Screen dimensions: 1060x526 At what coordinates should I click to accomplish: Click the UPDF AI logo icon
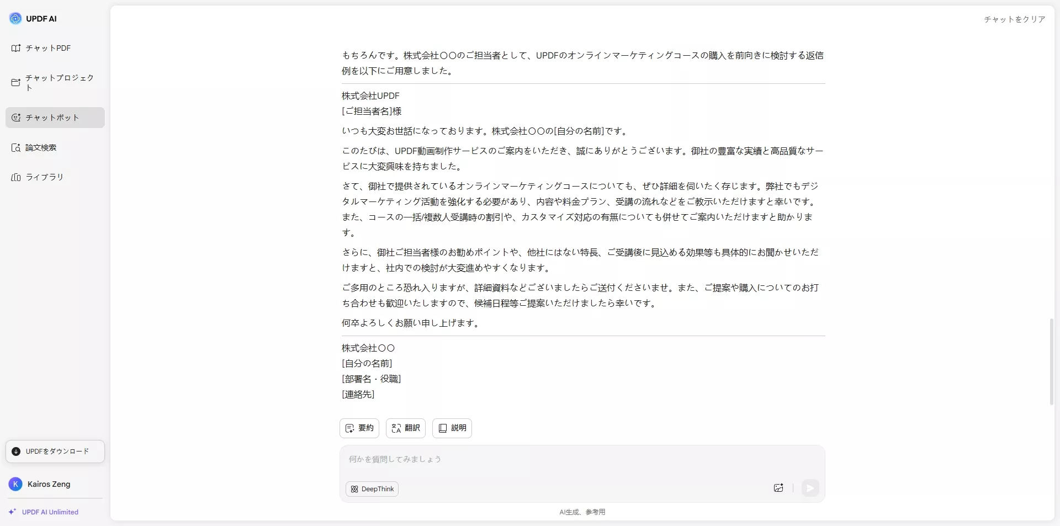pos(15,18)
